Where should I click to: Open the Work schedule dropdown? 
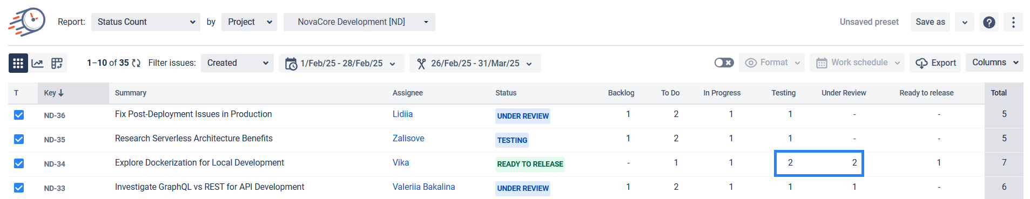857,63
